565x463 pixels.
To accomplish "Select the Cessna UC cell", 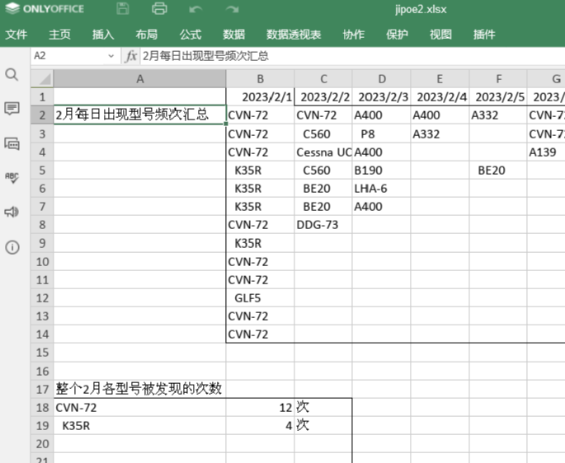I will pyautogui.click(x=323, y=152).
